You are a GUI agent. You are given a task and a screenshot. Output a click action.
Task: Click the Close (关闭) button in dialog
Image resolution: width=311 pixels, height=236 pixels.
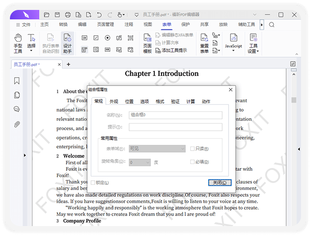pyautogui.click(x=220, y=182)
